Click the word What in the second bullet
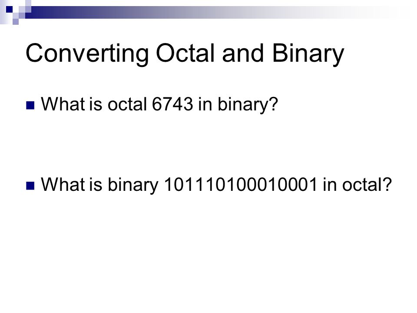This screenshot has width=417, height=313. tap(63, 184)
